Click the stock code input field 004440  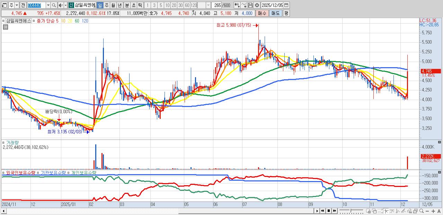click(36, 5)
